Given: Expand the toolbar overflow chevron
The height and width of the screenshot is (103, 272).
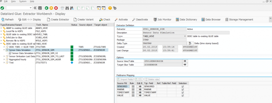Looking at the screenshot, I should pos(270,18).
